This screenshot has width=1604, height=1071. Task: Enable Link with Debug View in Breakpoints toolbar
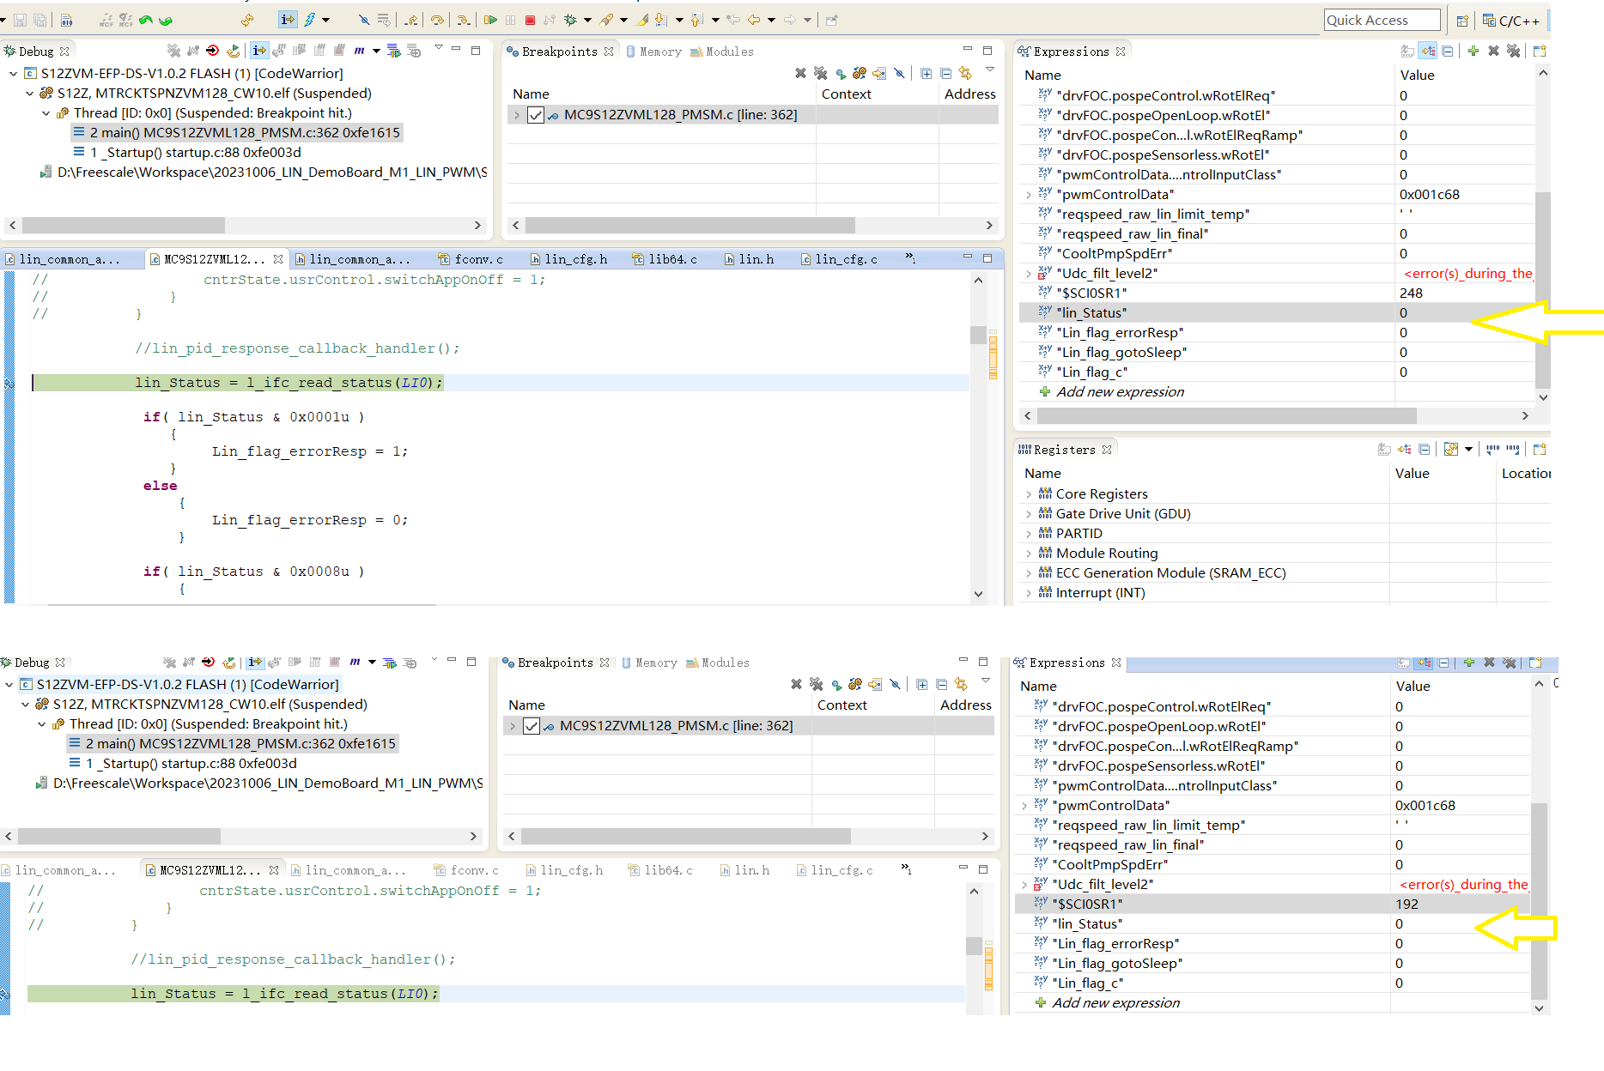(965, 74)
